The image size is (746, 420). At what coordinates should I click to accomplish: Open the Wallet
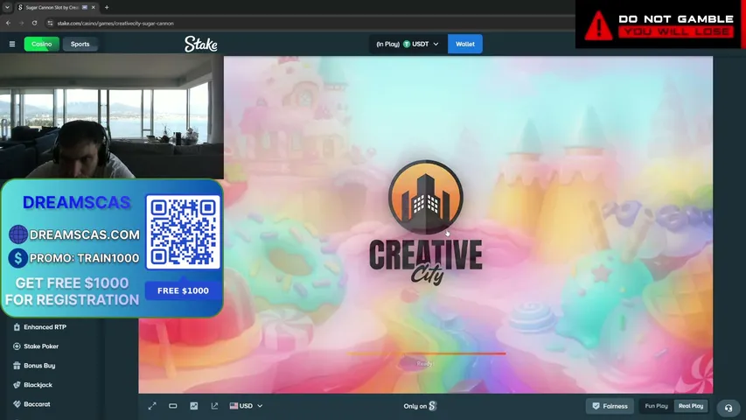464,44
